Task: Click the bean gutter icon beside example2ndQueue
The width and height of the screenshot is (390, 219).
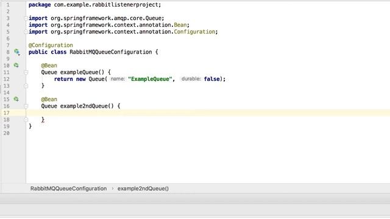Action: tap(16, 99)
